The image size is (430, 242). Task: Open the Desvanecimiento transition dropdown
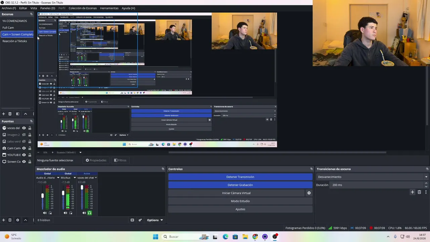coord(372,177)
